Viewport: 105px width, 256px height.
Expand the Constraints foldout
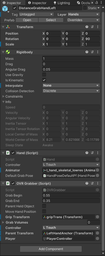(4, 96)
